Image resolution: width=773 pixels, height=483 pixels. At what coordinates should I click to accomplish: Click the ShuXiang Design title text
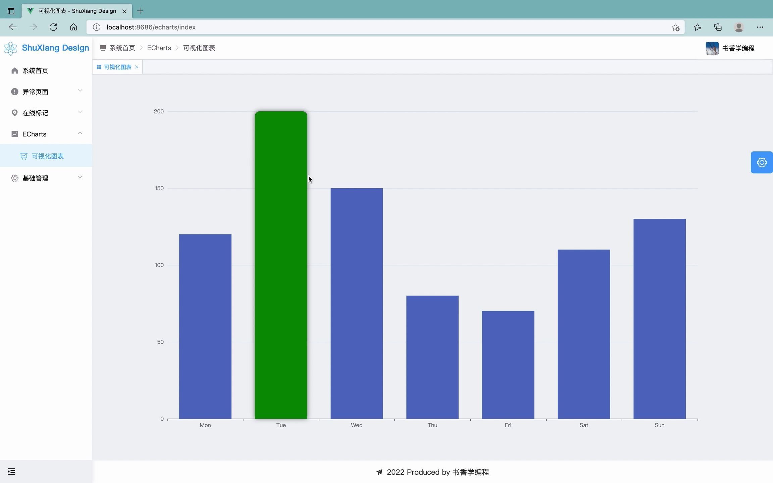[55, 48]
